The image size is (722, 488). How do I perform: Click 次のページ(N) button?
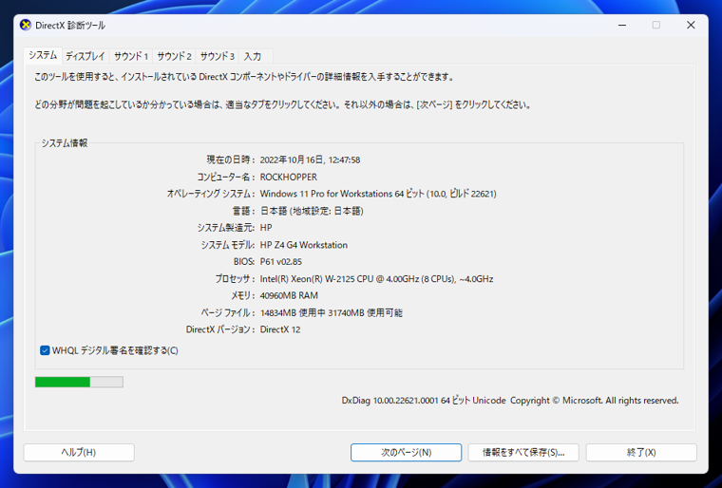tap(407, 453)
